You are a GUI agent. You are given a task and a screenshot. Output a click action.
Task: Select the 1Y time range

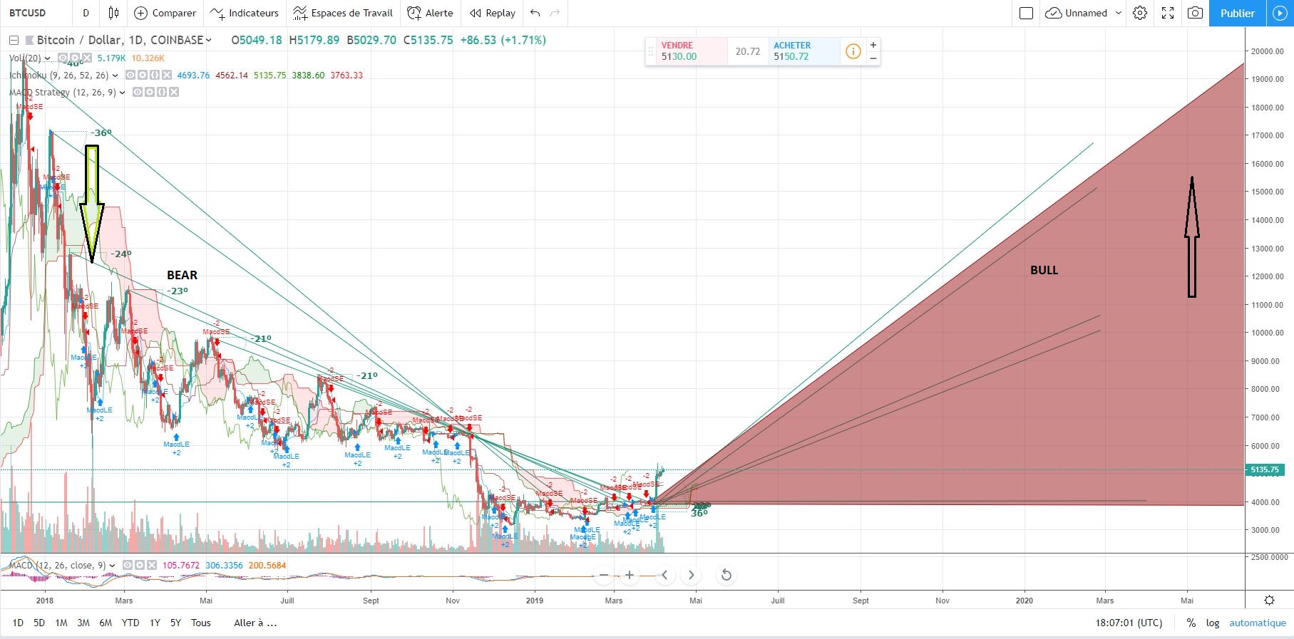[x=155, y=623]
